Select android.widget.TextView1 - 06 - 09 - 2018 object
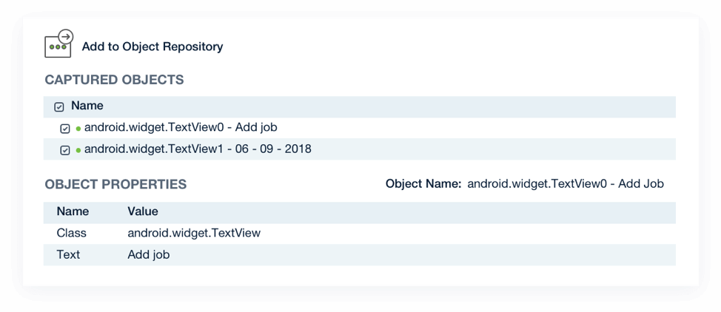This screenshot has height=312, width=721. [x=198, y=149]
